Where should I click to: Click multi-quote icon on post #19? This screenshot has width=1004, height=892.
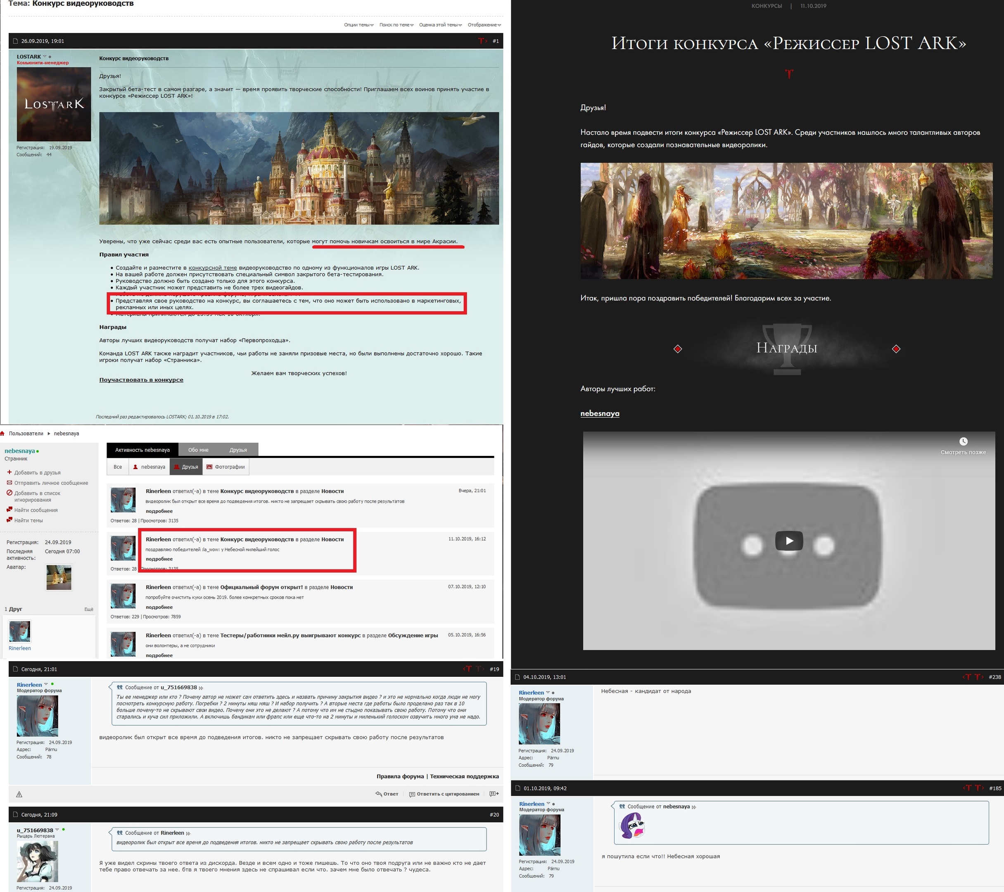click(x=494, y=794)
